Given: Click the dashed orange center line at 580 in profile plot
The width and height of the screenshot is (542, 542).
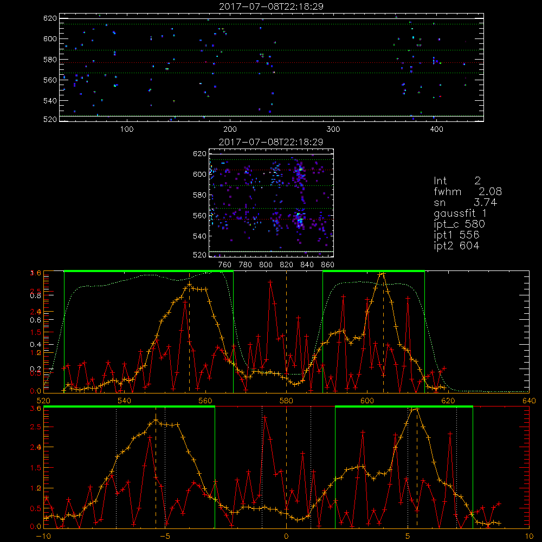Looking at the screenshot, I should point(286,332).
